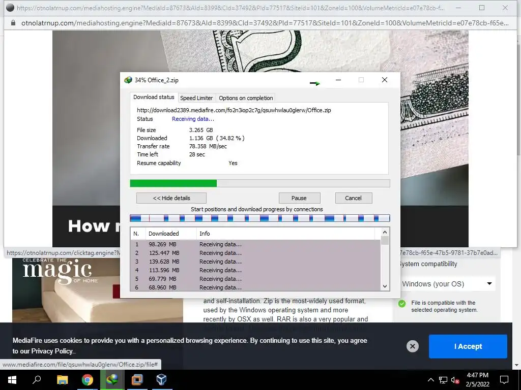This screenshot has width=521, height=390.
Task: Click the popup window address bar URL
Action: (265, 23)
